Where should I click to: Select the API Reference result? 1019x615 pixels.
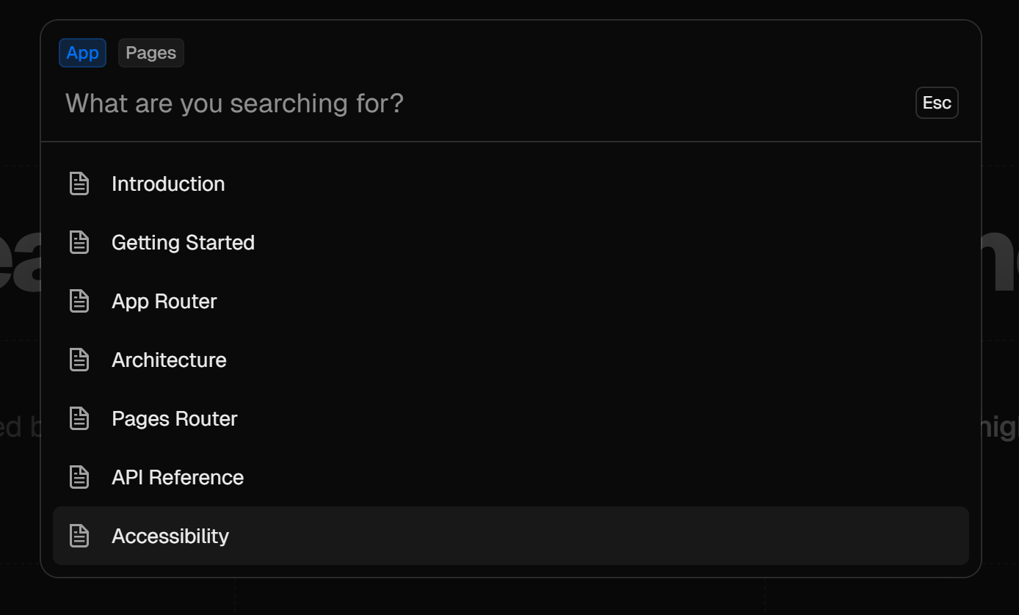pos(177,477)
